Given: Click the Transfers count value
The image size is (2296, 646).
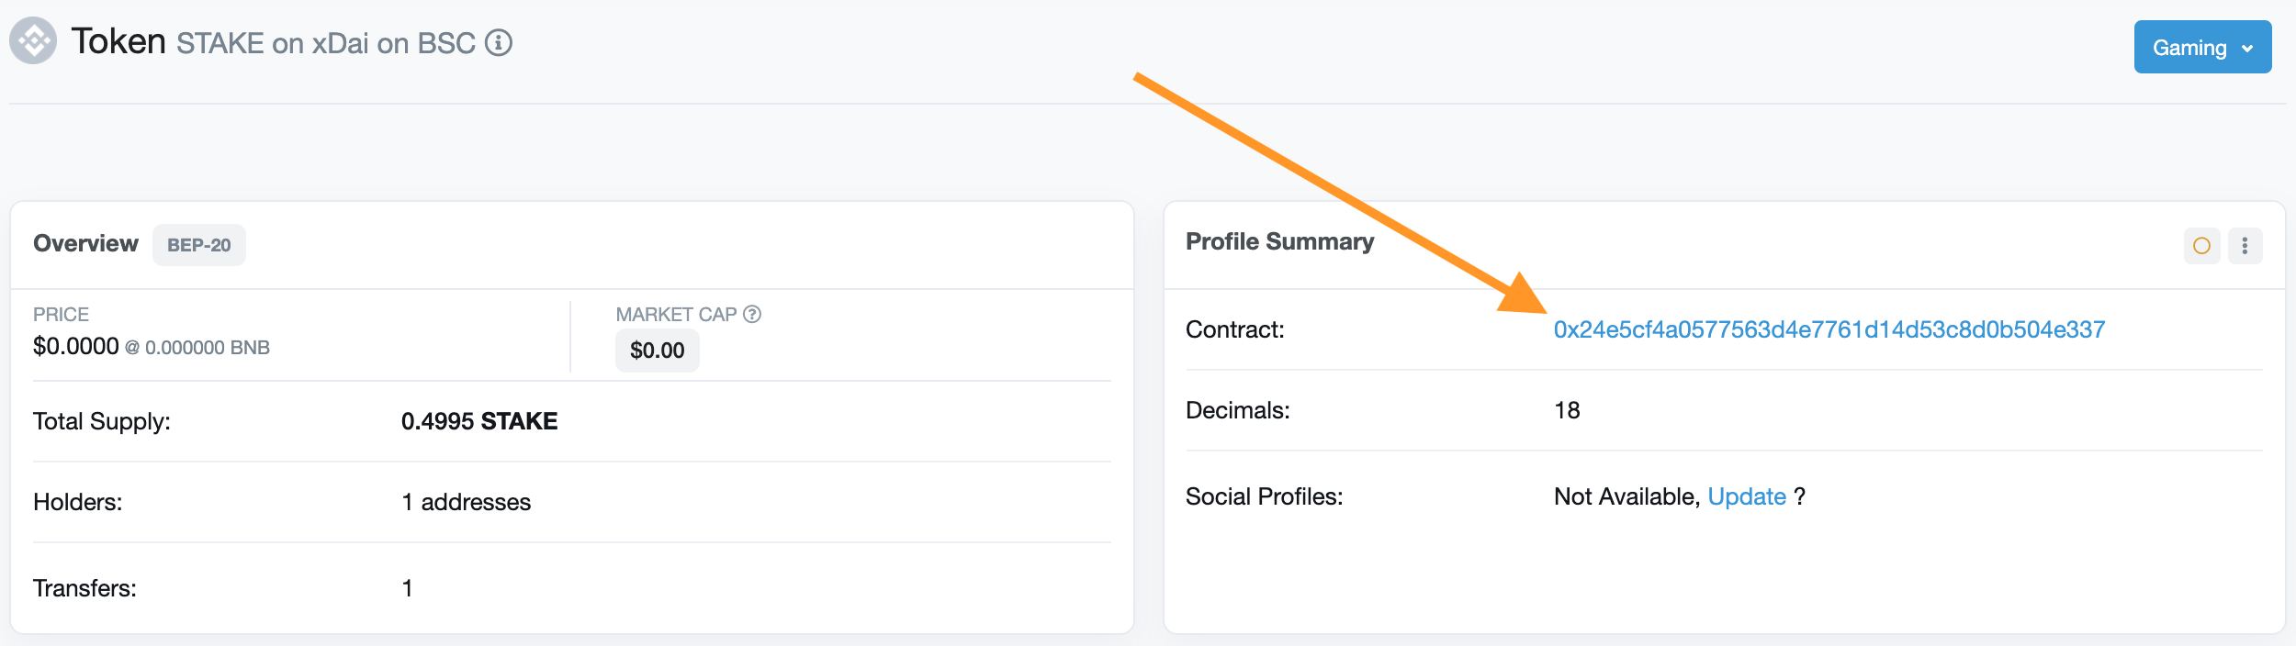Looking at the screenshot, I should click(407, 588).
